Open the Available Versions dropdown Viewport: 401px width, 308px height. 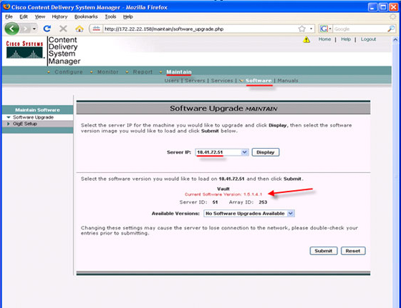coord(249,214)
